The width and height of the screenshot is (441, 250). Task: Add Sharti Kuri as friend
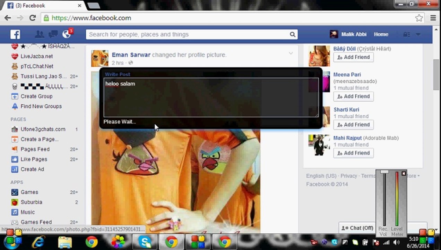click(x=353, y=125)
